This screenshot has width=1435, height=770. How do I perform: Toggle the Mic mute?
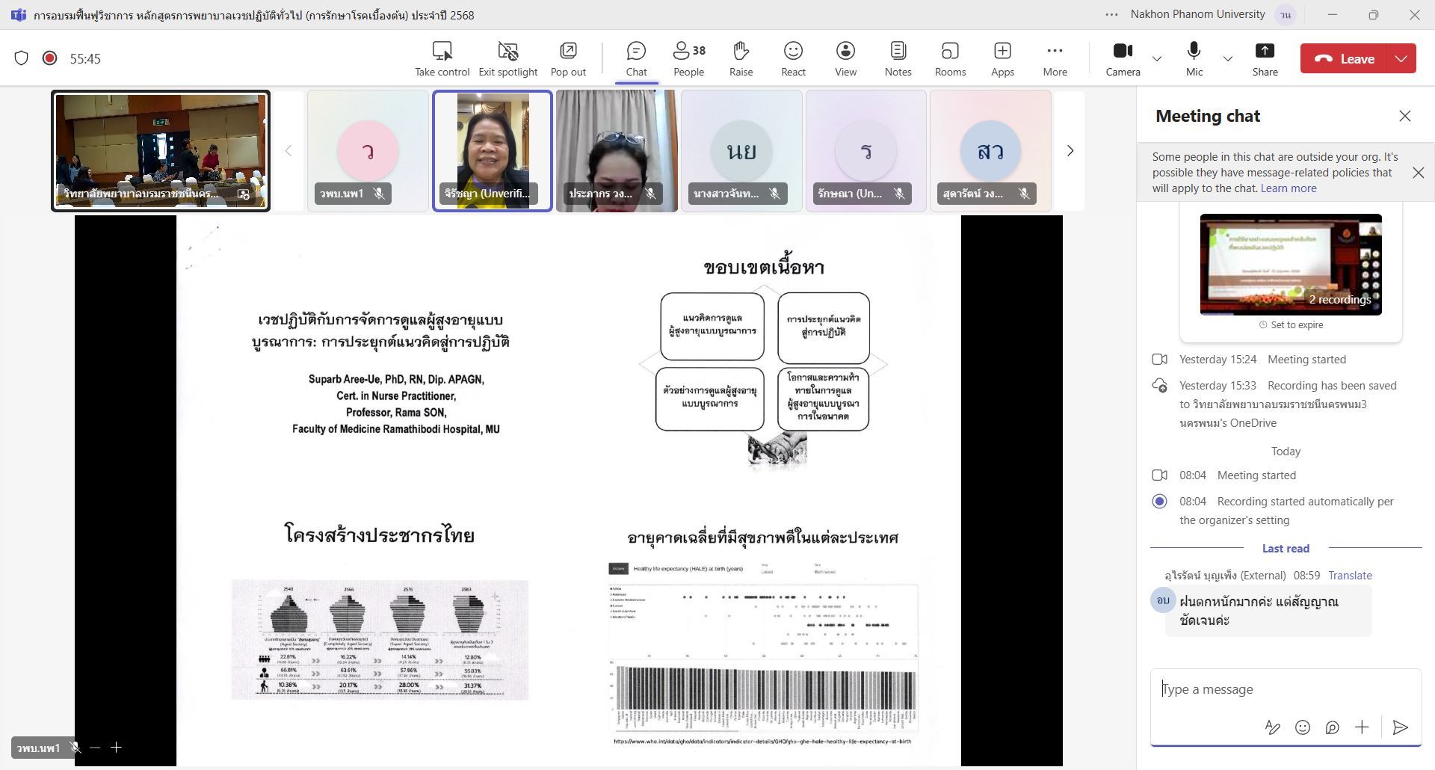[1194, 58]
